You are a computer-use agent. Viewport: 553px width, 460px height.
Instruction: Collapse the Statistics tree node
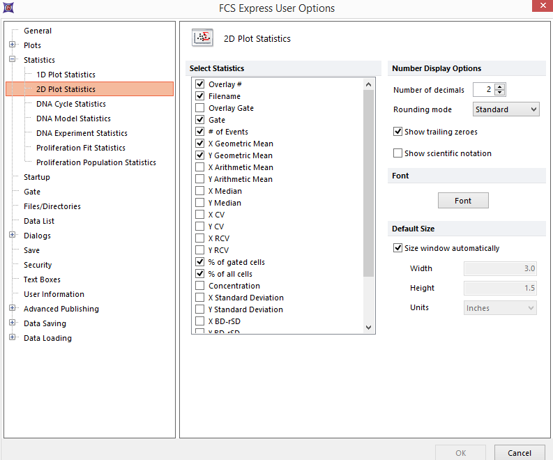tap(13, 60)
